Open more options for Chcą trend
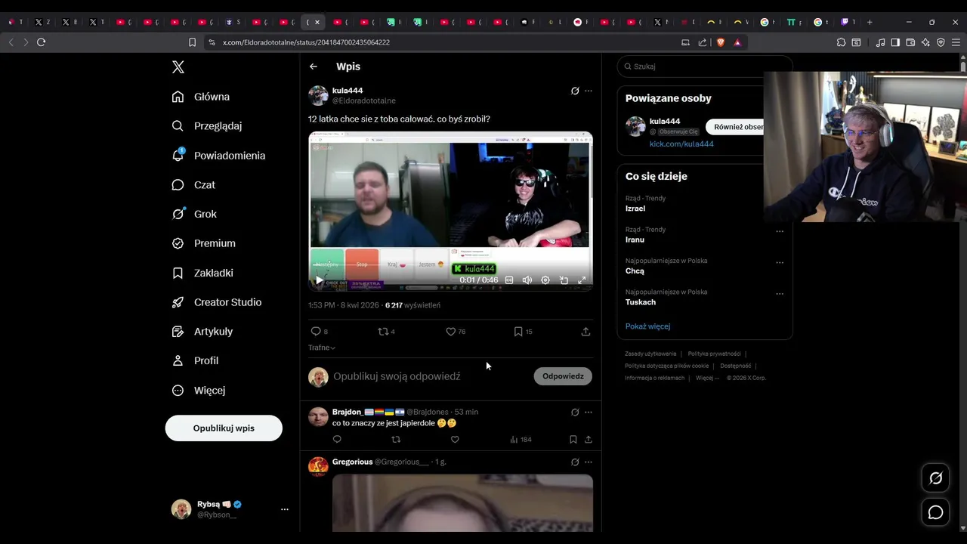967x544 pixels. (x=780, y=263)
